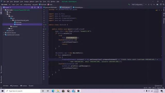The image size is (165, 93).
Task: Click the Stop square icon in the toolbar
Action: pyautogui.click(x=154, y=5)
